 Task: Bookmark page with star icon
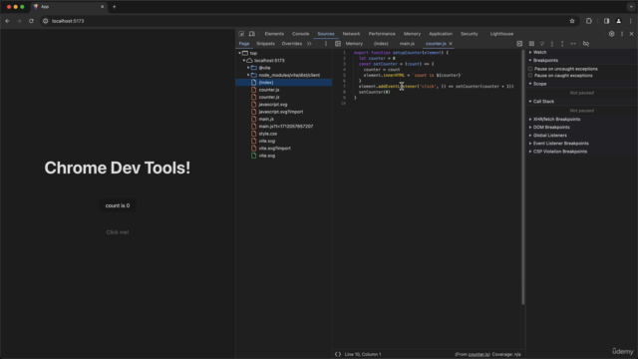coord(572,21)
